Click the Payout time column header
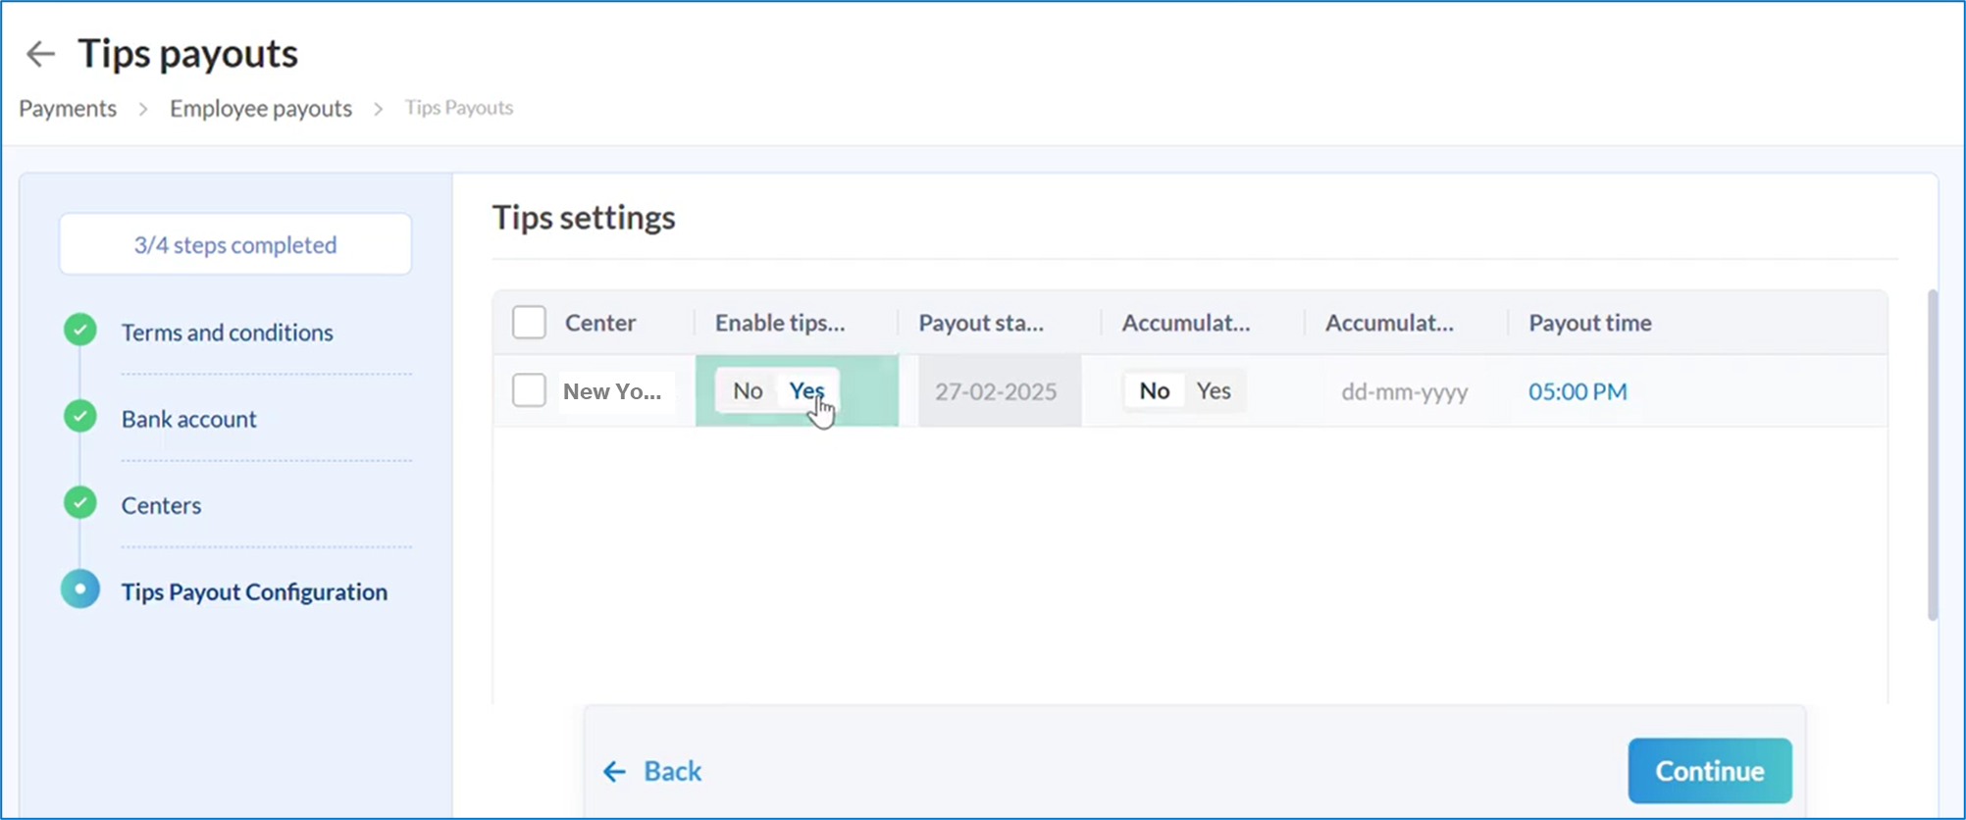The width and height of the screenshot is (1966, 820). 1590,323
